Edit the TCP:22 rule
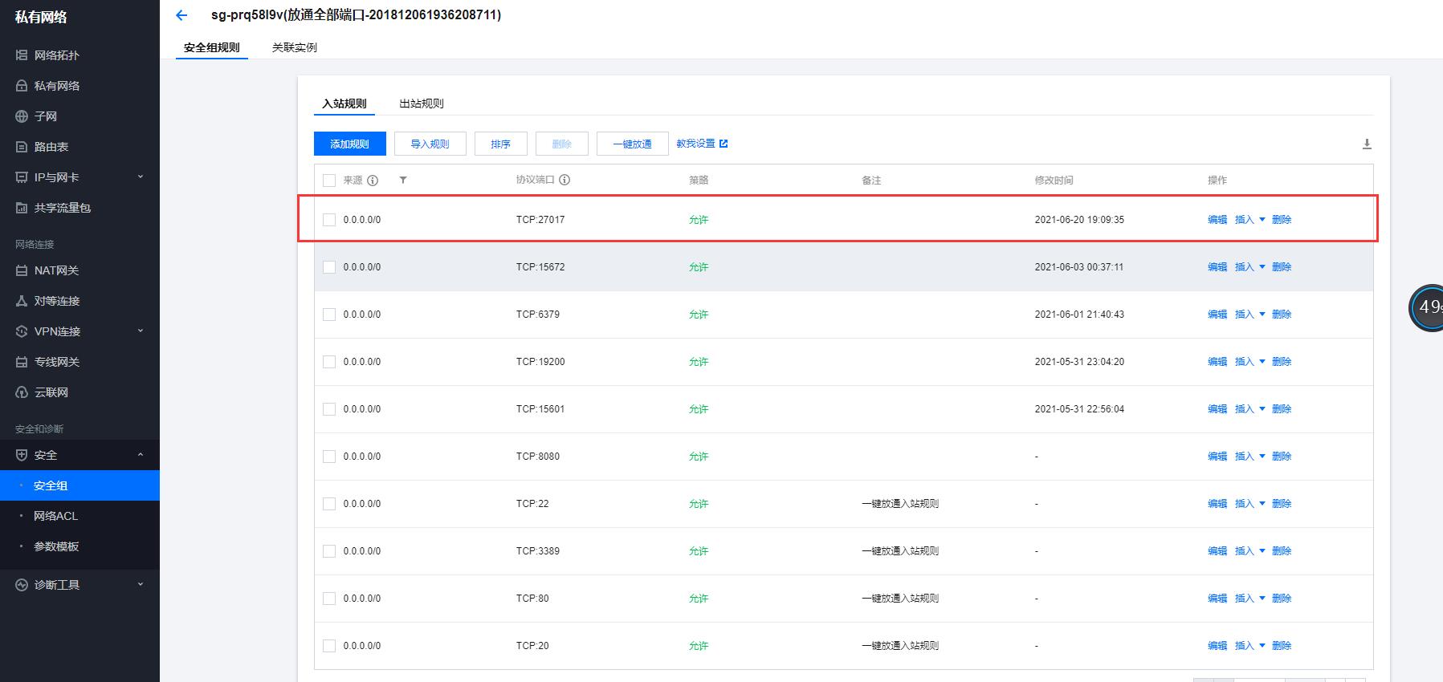The width and height of the screenshot is (1443, 682). pos(1217,504)
